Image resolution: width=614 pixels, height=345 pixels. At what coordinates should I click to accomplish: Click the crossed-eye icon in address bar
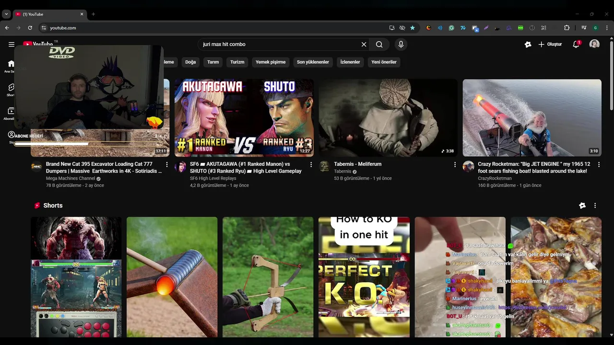click(402, 28)
